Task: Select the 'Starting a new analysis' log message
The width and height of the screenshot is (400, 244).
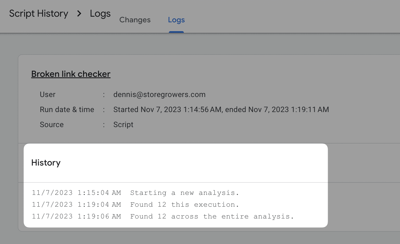Action: [184, 193]
